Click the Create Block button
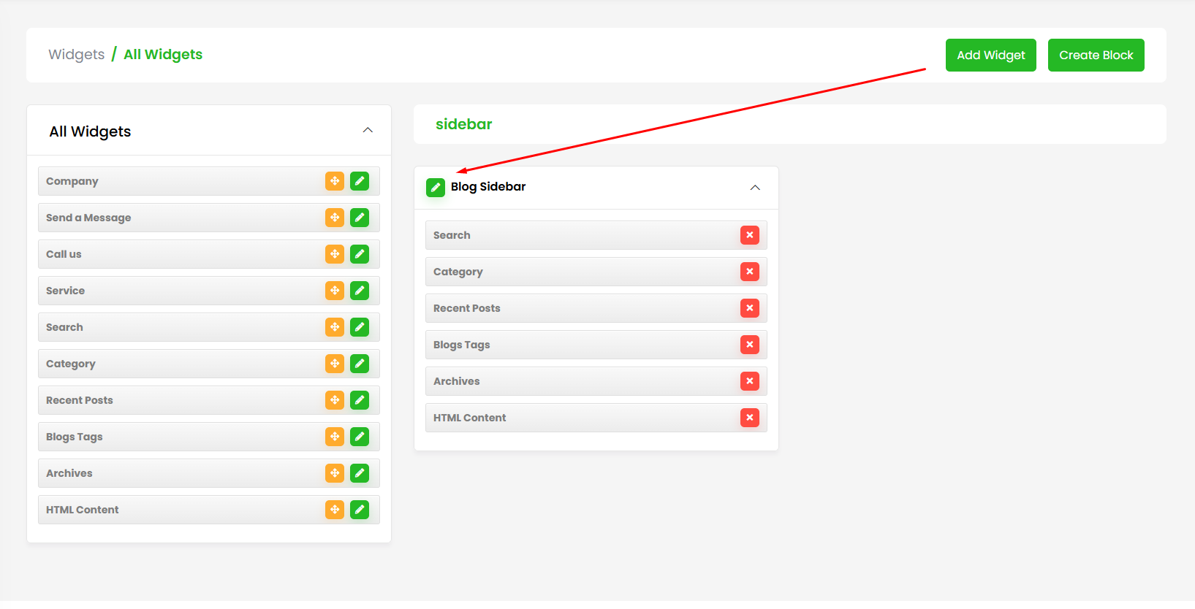1195x609 pixels. tap(1096, 55)
